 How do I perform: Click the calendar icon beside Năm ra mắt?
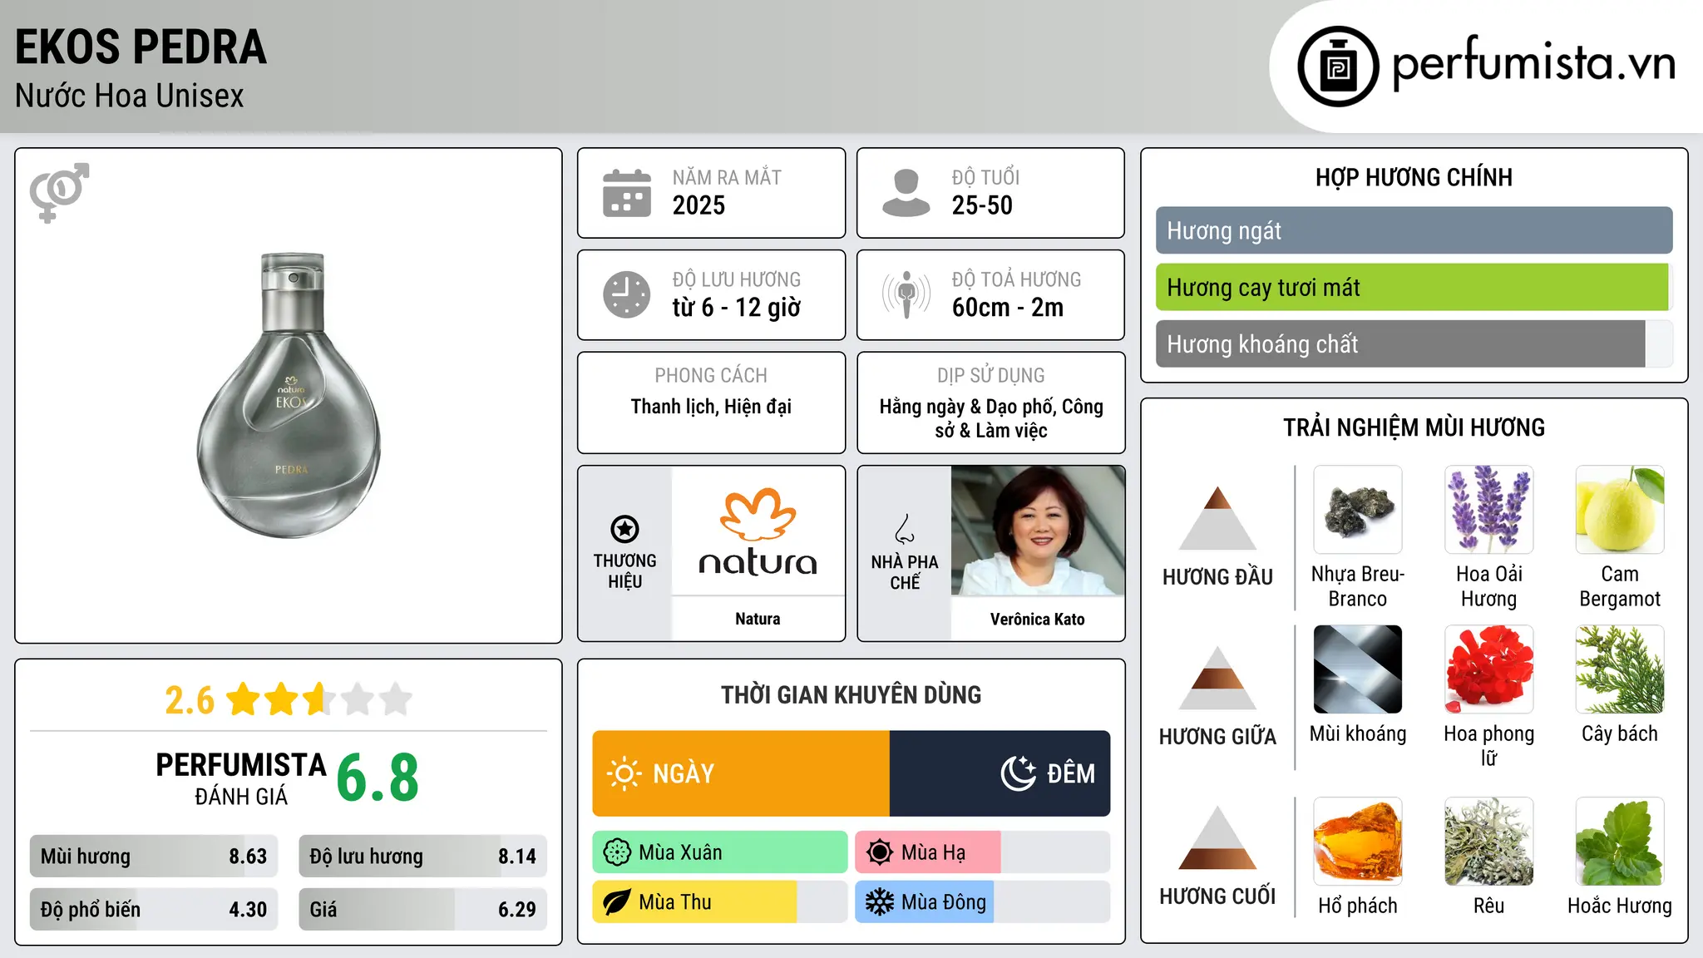pos(627,193)
